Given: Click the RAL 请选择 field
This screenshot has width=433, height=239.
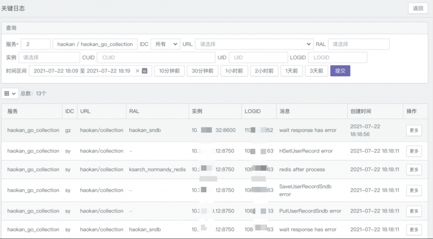Looking at the screenshot, I should pos(358,44).
